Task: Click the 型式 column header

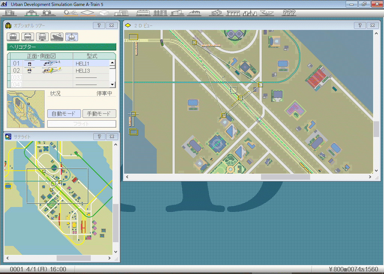Action: click(92, 56)
